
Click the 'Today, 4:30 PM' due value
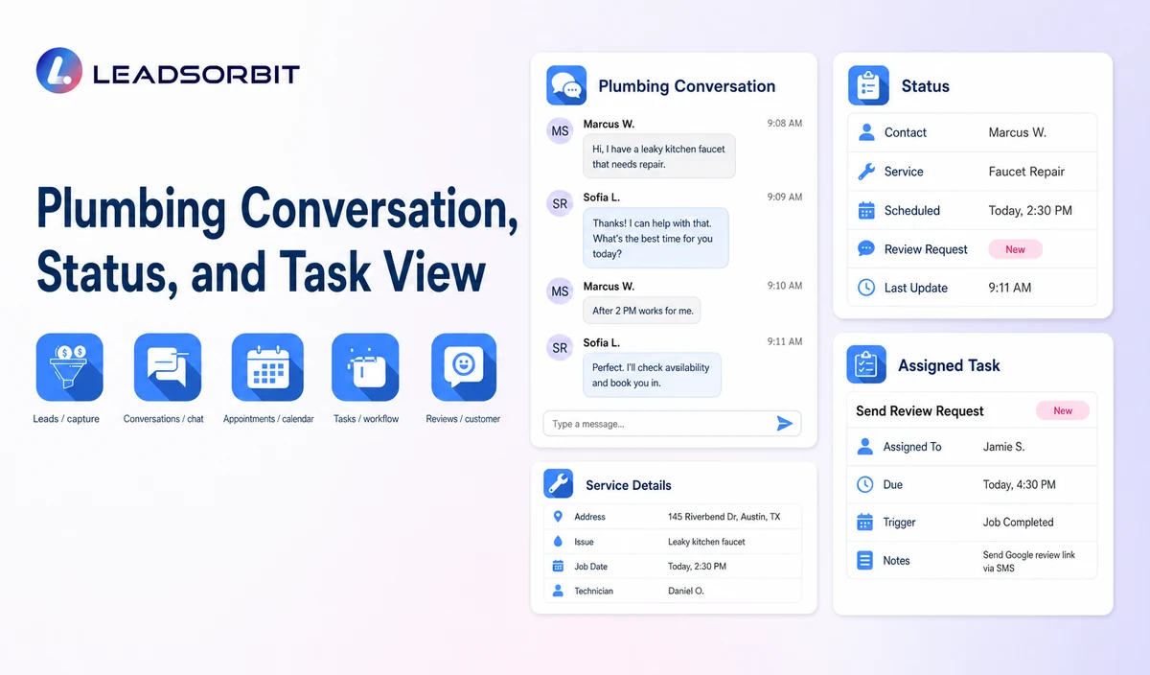[x=1020, y=485]
